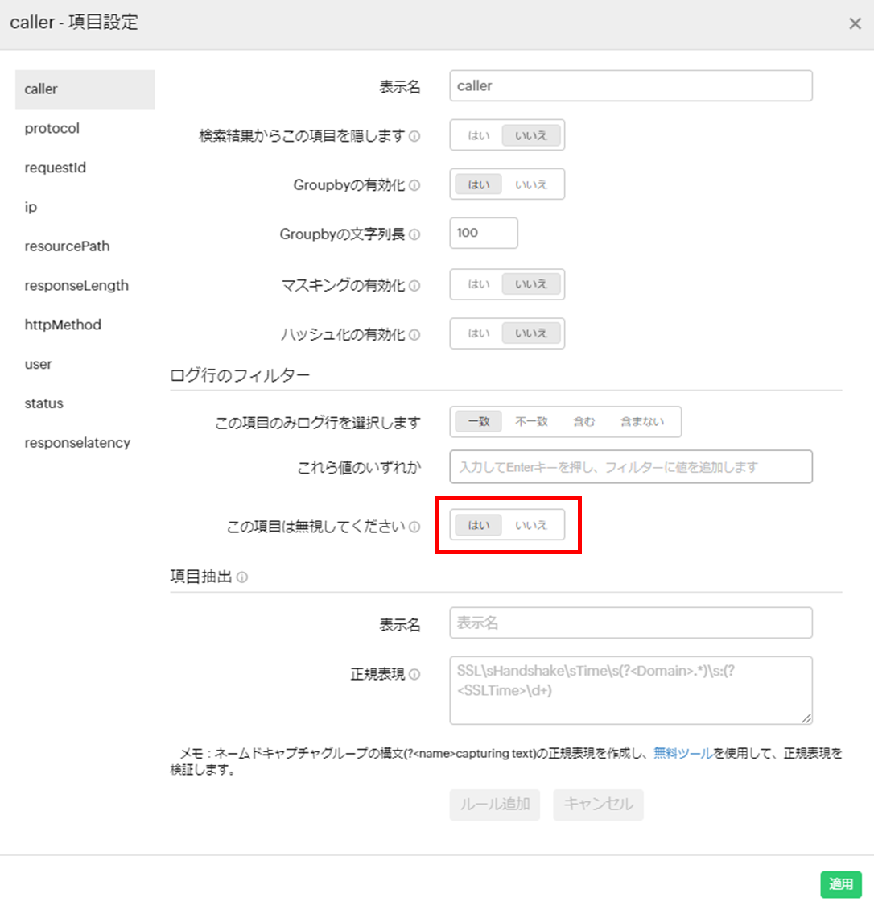The height and width of the screenshot is (906, 874).
Task: Click the これら値のいずれか filter input
Action: (630, 467)
